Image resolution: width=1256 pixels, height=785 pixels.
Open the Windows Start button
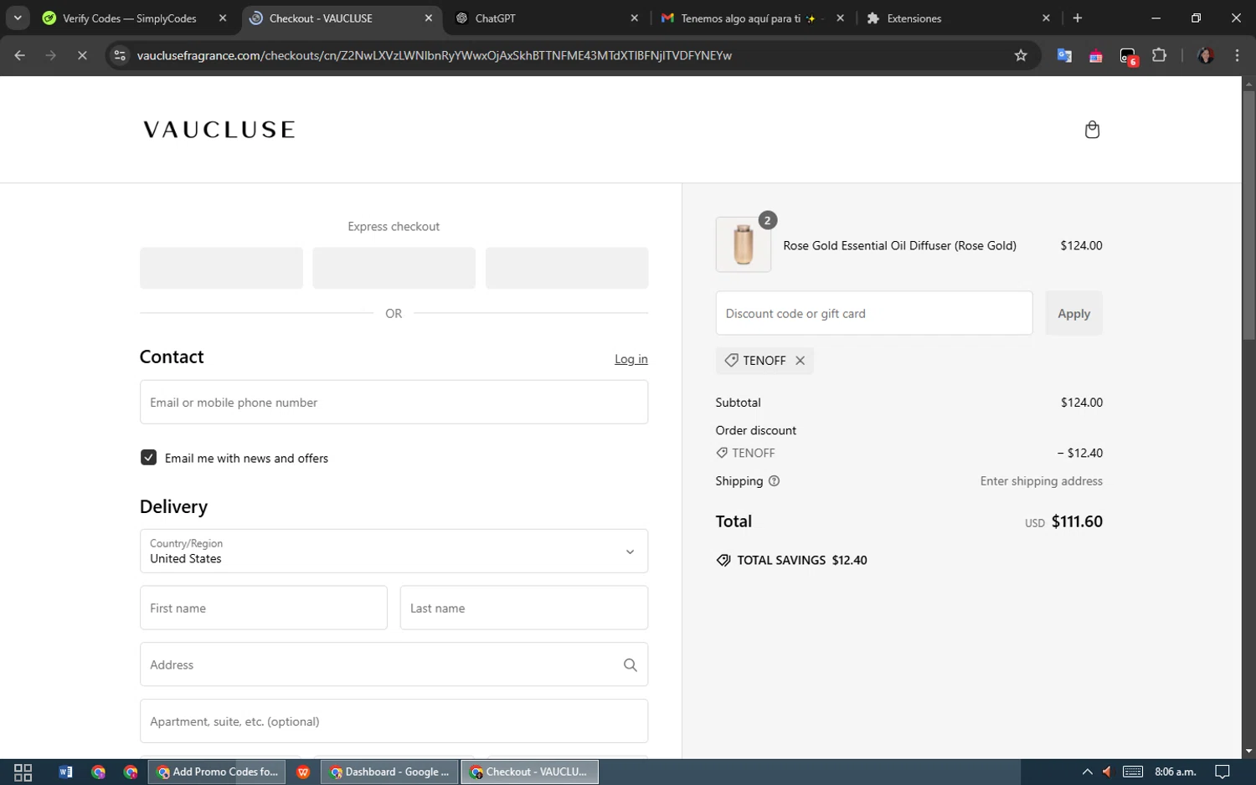[x=23, y=772]
